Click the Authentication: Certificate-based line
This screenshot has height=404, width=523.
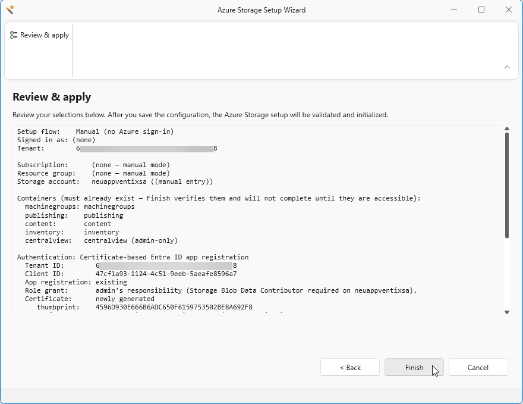133,257
